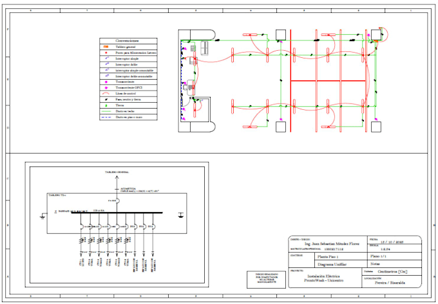Click the 'DIBUJO REALIZADO POR COMPUTADOR' notice box
Viewport: 438px width, 304px height.
coord(267,280)
